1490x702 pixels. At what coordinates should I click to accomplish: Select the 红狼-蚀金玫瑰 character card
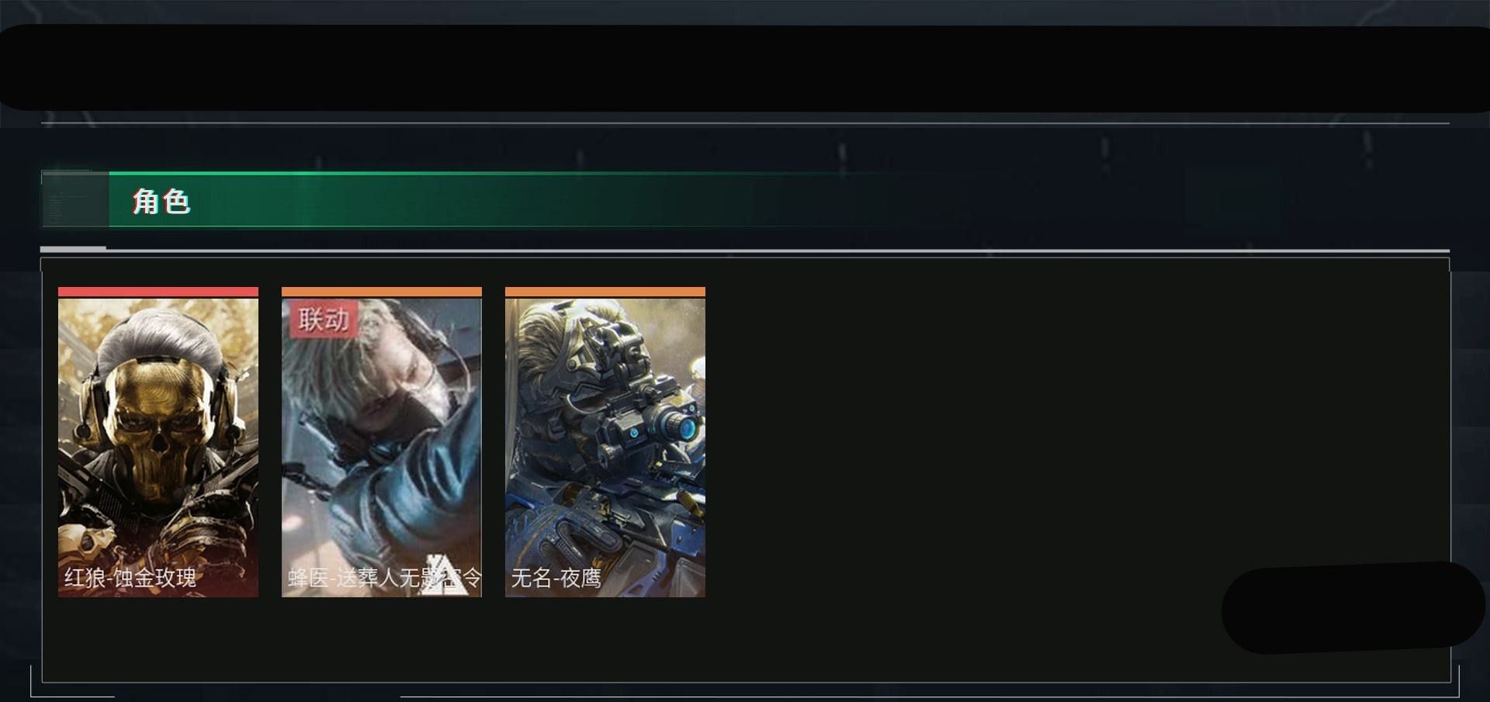point(158,442)
